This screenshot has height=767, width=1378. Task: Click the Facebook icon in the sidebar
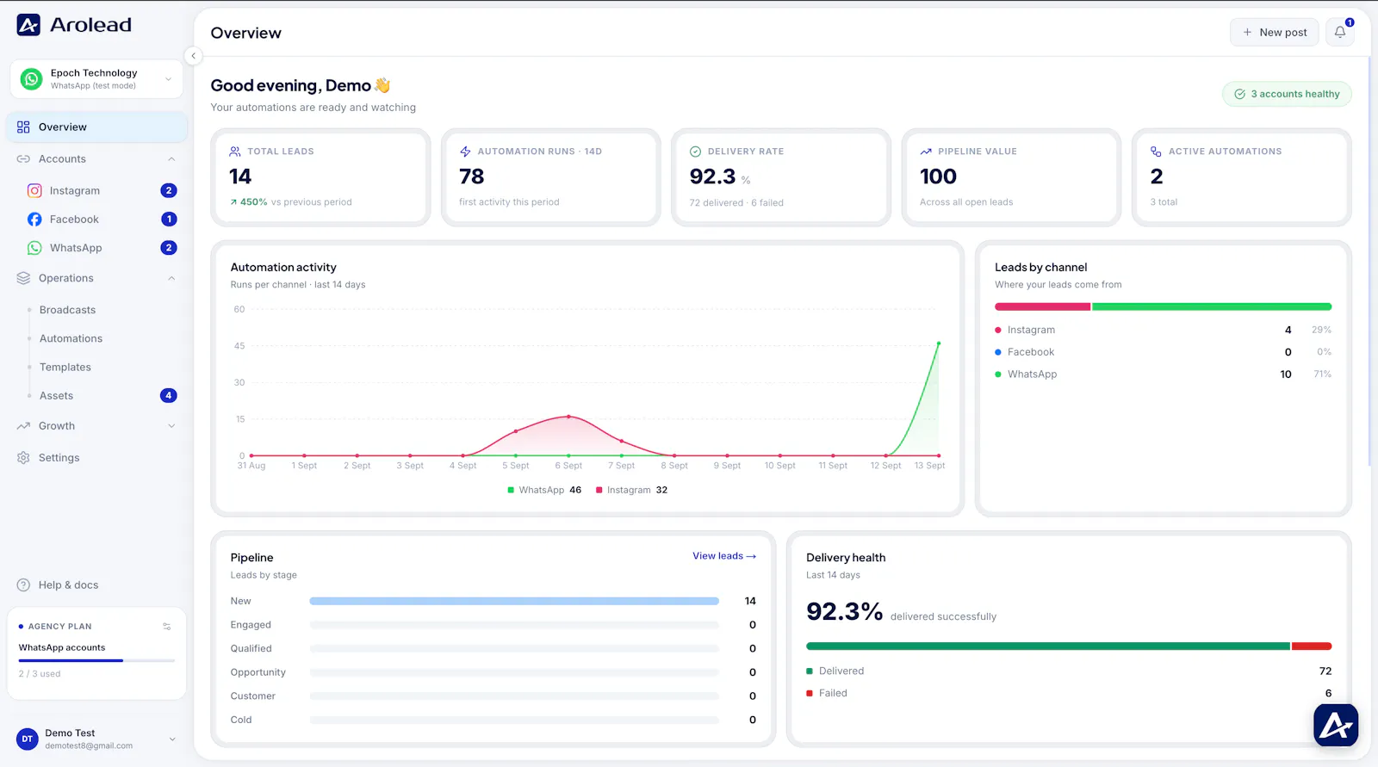[34, 220]
